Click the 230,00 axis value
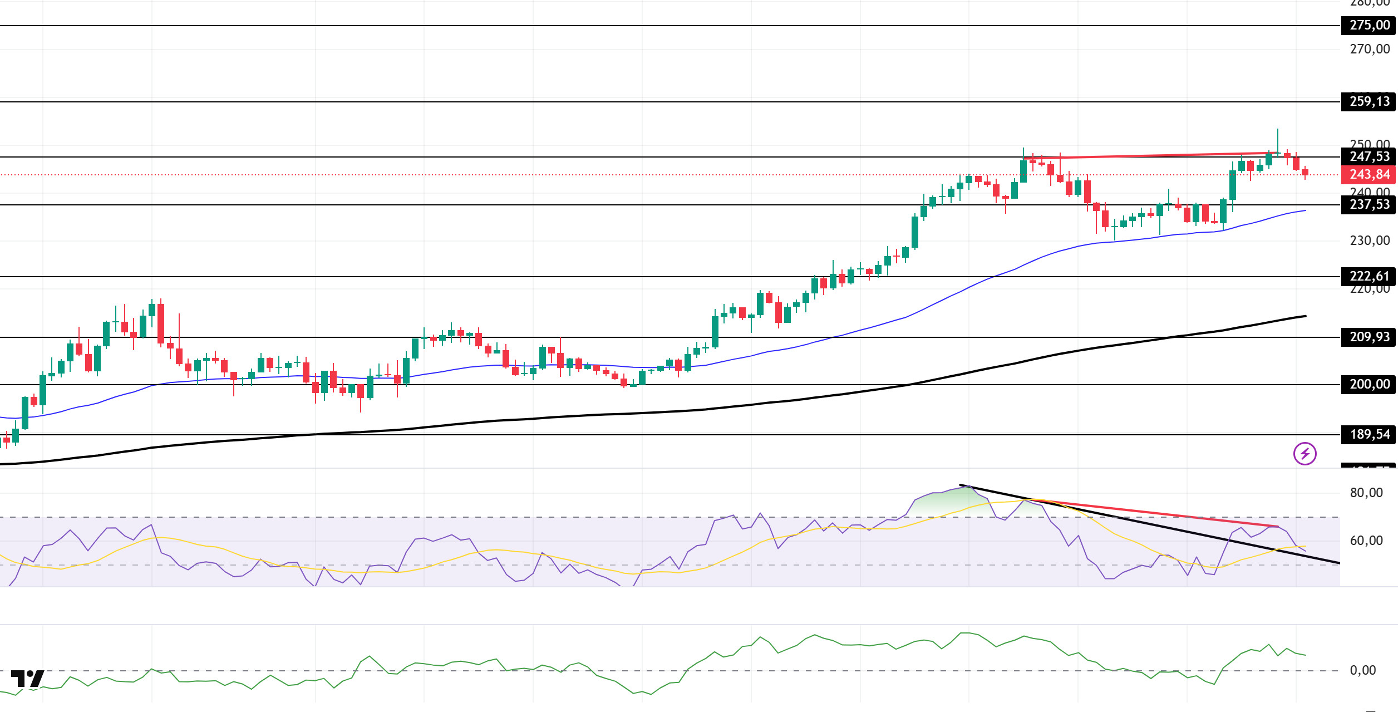The width and height of the screenshot is (1398, 712). coord(1370,240)
